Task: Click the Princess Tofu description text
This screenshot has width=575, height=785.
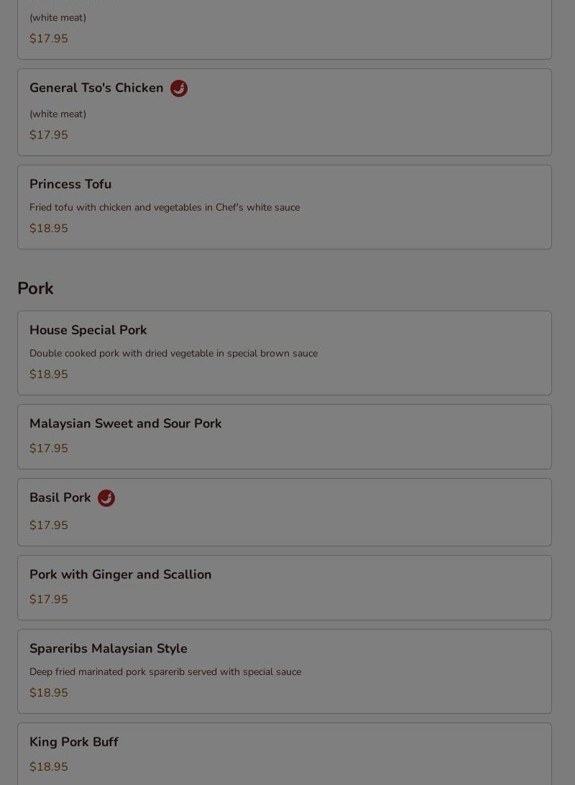Action: coord(165,207)
